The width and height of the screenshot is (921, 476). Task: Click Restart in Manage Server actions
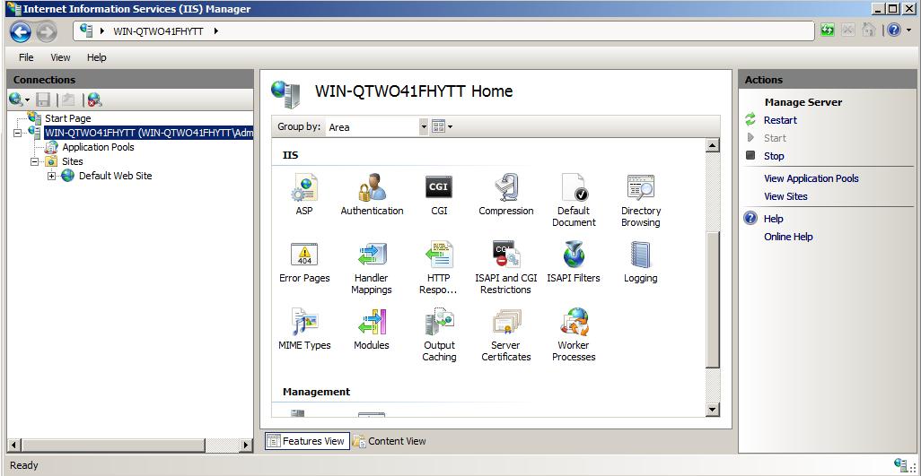(x=780, y=120)
